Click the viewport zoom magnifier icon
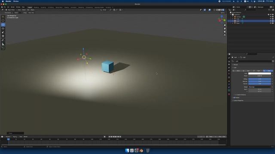Image resolution: width=275 pixels, height=154 pixels. 225,25
